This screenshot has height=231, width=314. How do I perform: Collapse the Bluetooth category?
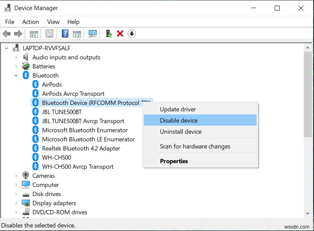[16, 76]
